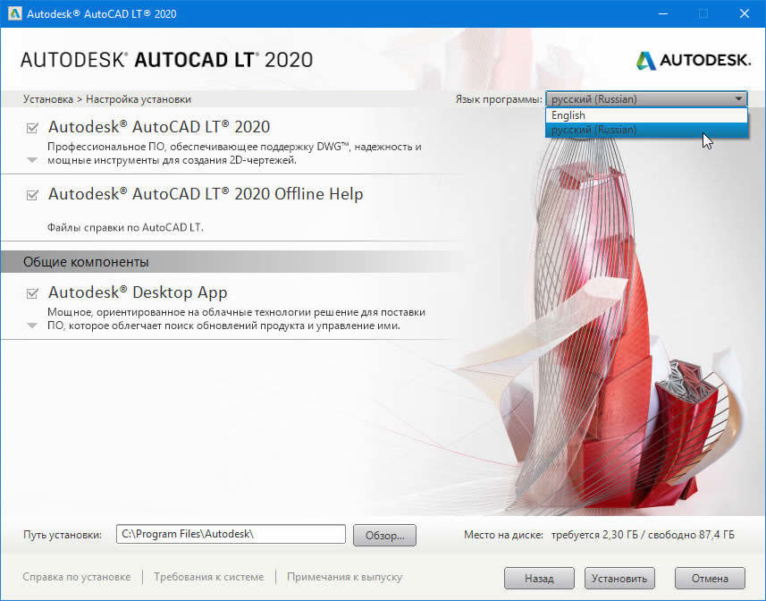Click the Обзор... browse button
This screenshot has width=766, height=601.
[384, 535]
